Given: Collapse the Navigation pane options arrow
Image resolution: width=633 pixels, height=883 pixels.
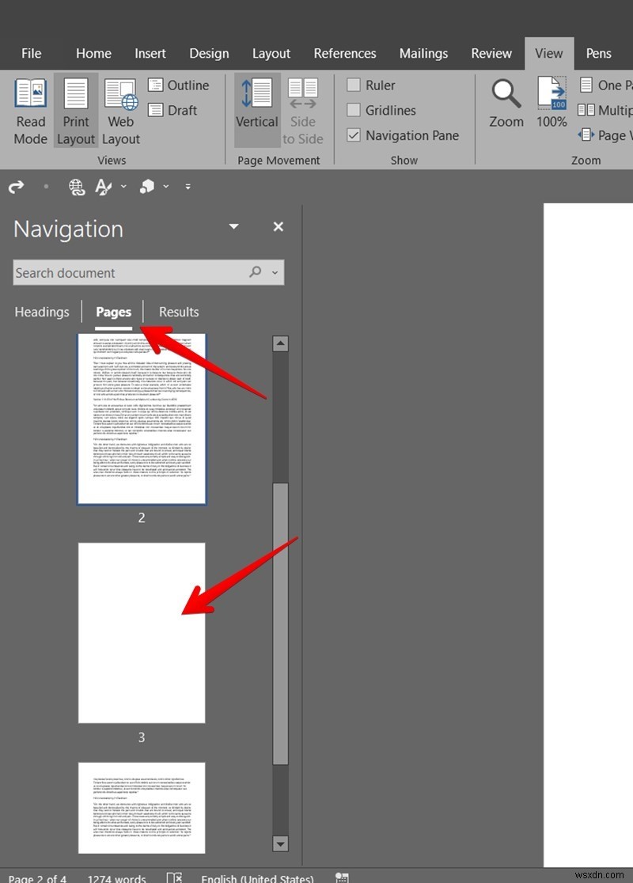Looking at the screenshot, I should click(x=233, y=226).
